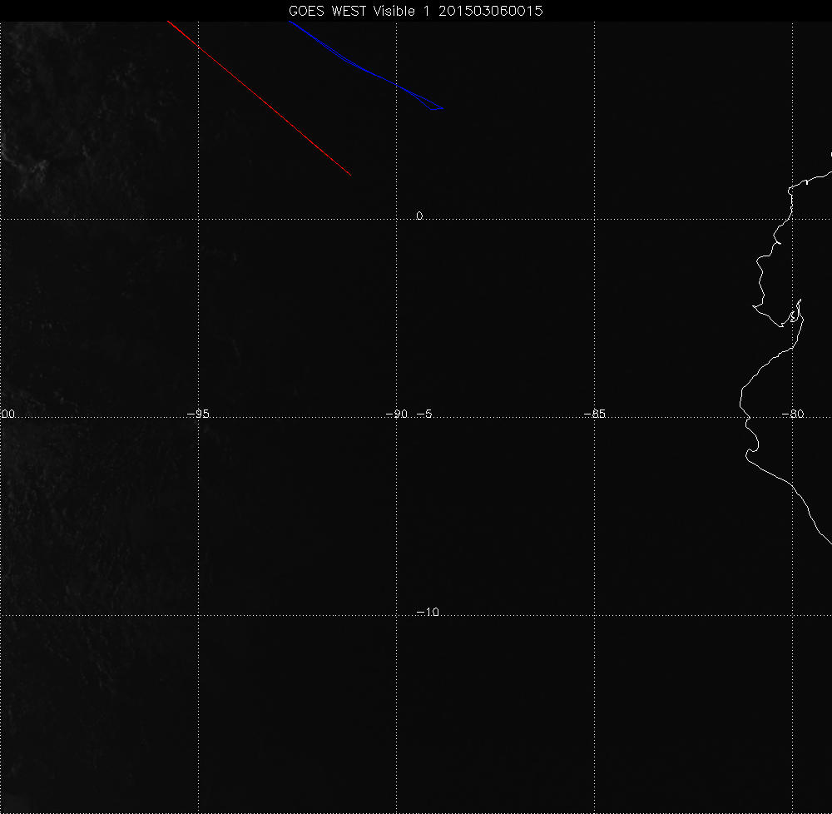Click the grid intersection at -95 and -10 latitude

coord(198,615)
